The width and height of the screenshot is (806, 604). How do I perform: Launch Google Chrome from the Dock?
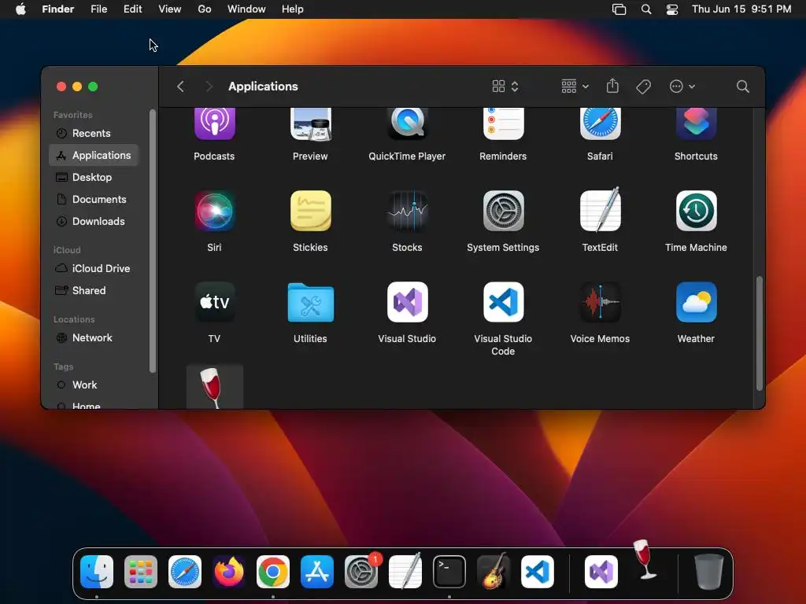pos(273,572)
